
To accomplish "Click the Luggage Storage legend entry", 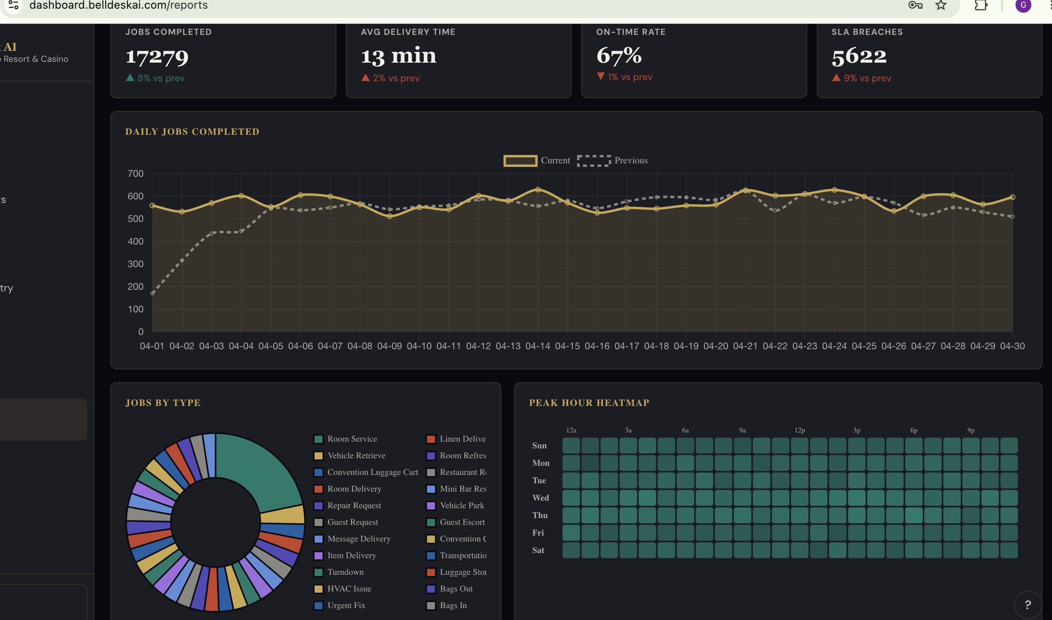I will pos(456,572).
